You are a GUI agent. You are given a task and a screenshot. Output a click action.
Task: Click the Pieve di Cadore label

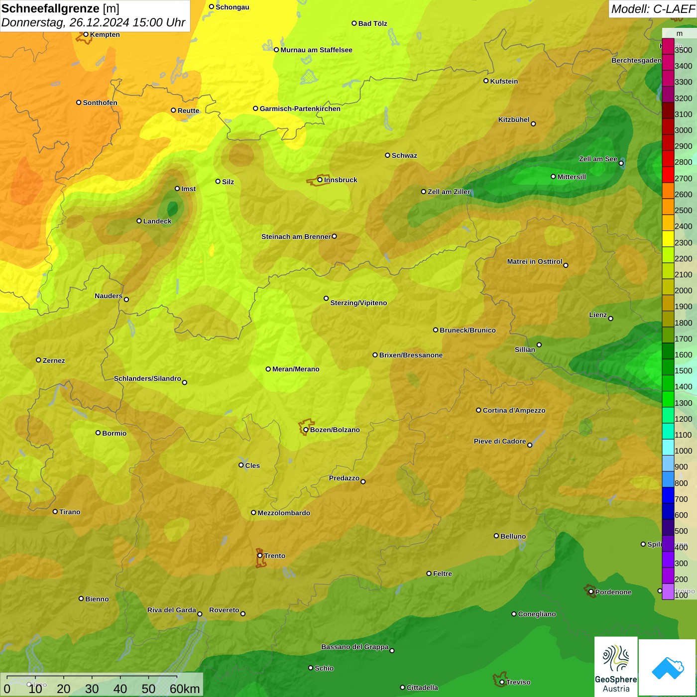(500, 441)
